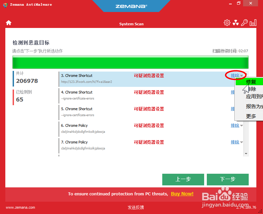
Task: Click total count 206978
Action: click(27, 81)
